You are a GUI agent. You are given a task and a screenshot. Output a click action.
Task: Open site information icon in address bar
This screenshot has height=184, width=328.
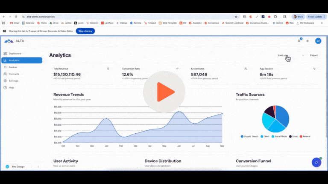click(x=23, y=17)
